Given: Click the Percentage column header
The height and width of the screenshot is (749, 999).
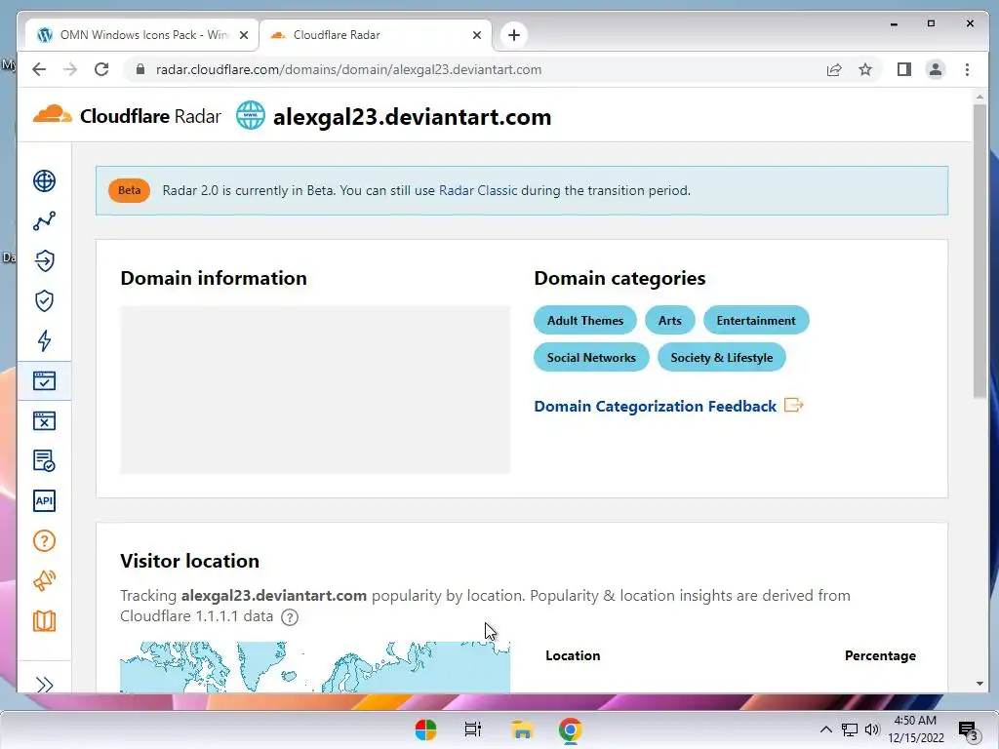Looking at the screenshot, I should [x=880, y=655].
